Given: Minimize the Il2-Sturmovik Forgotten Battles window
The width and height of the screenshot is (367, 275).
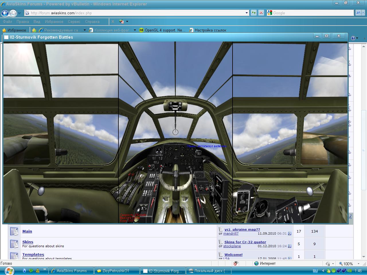Looking at the screenshot, I should click(317, 36).
